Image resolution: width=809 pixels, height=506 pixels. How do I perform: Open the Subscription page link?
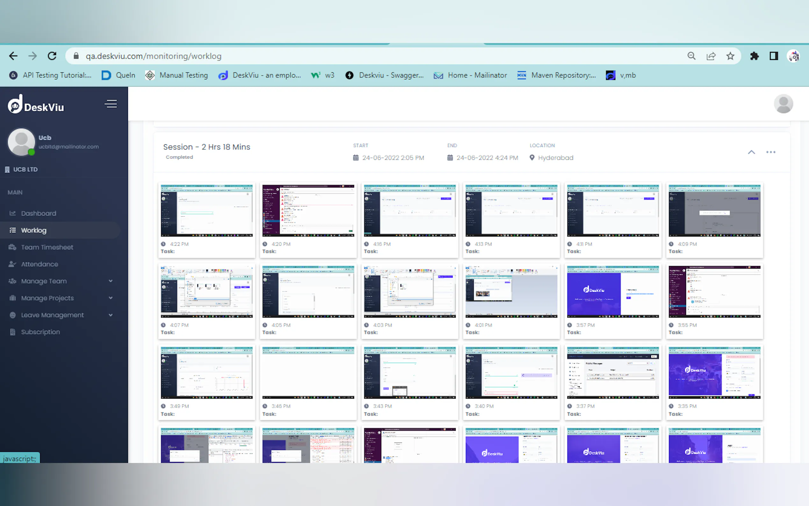pyautogui.click(x=40, y=332)
